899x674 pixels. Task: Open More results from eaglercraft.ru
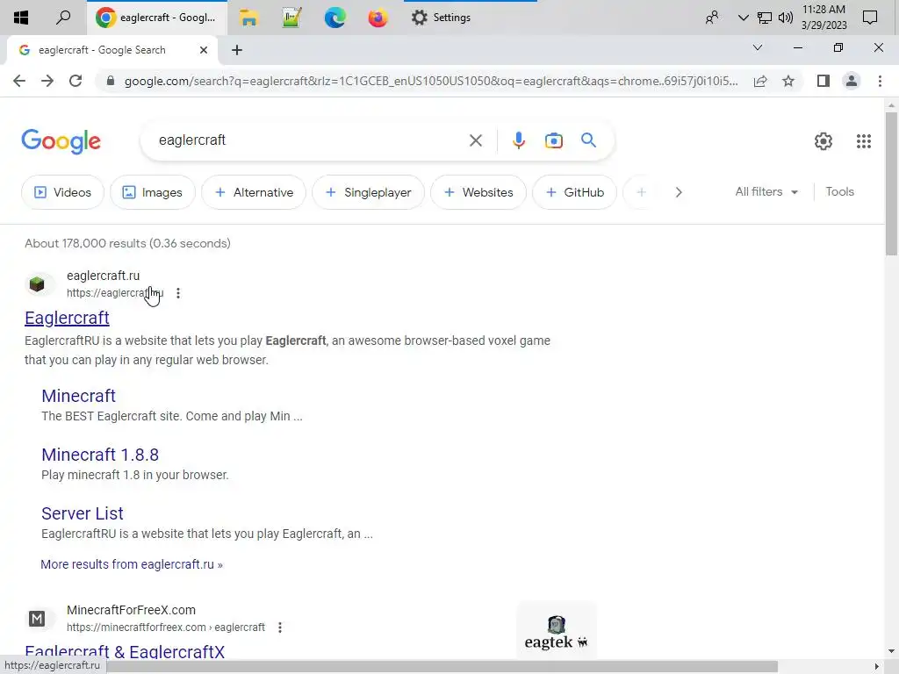pyautogui.click(x=132, y=564)
